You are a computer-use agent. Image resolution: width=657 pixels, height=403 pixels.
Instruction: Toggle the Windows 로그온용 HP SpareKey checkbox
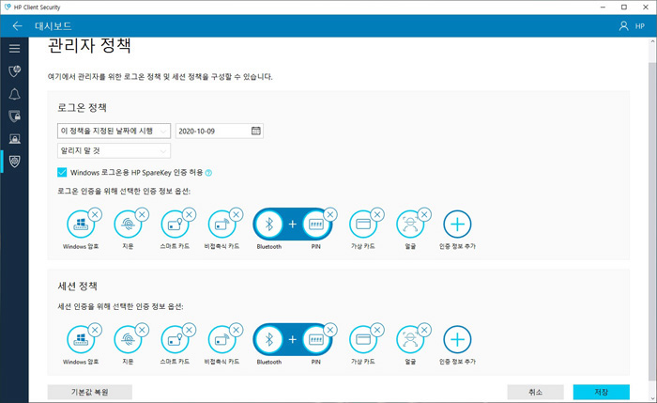click(62, 173)
